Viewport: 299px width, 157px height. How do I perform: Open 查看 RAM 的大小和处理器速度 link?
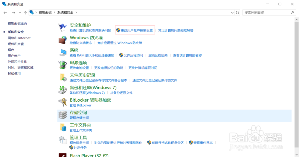click(x=92, y=55)
